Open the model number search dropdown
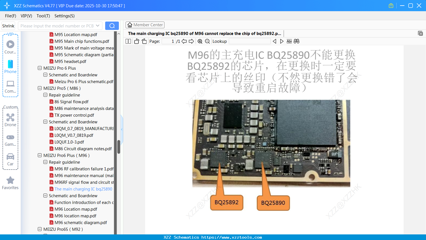 pyautogui.click(x=98, y=25)
